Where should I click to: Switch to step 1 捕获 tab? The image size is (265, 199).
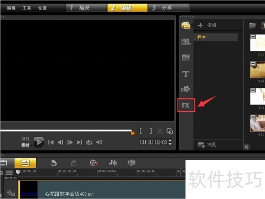(x=86, y=8)
